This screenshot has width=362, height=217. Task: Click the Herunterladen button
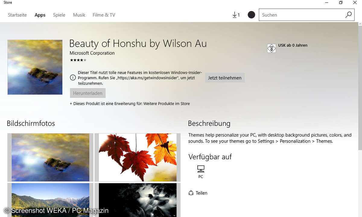(x=88, y=93)
